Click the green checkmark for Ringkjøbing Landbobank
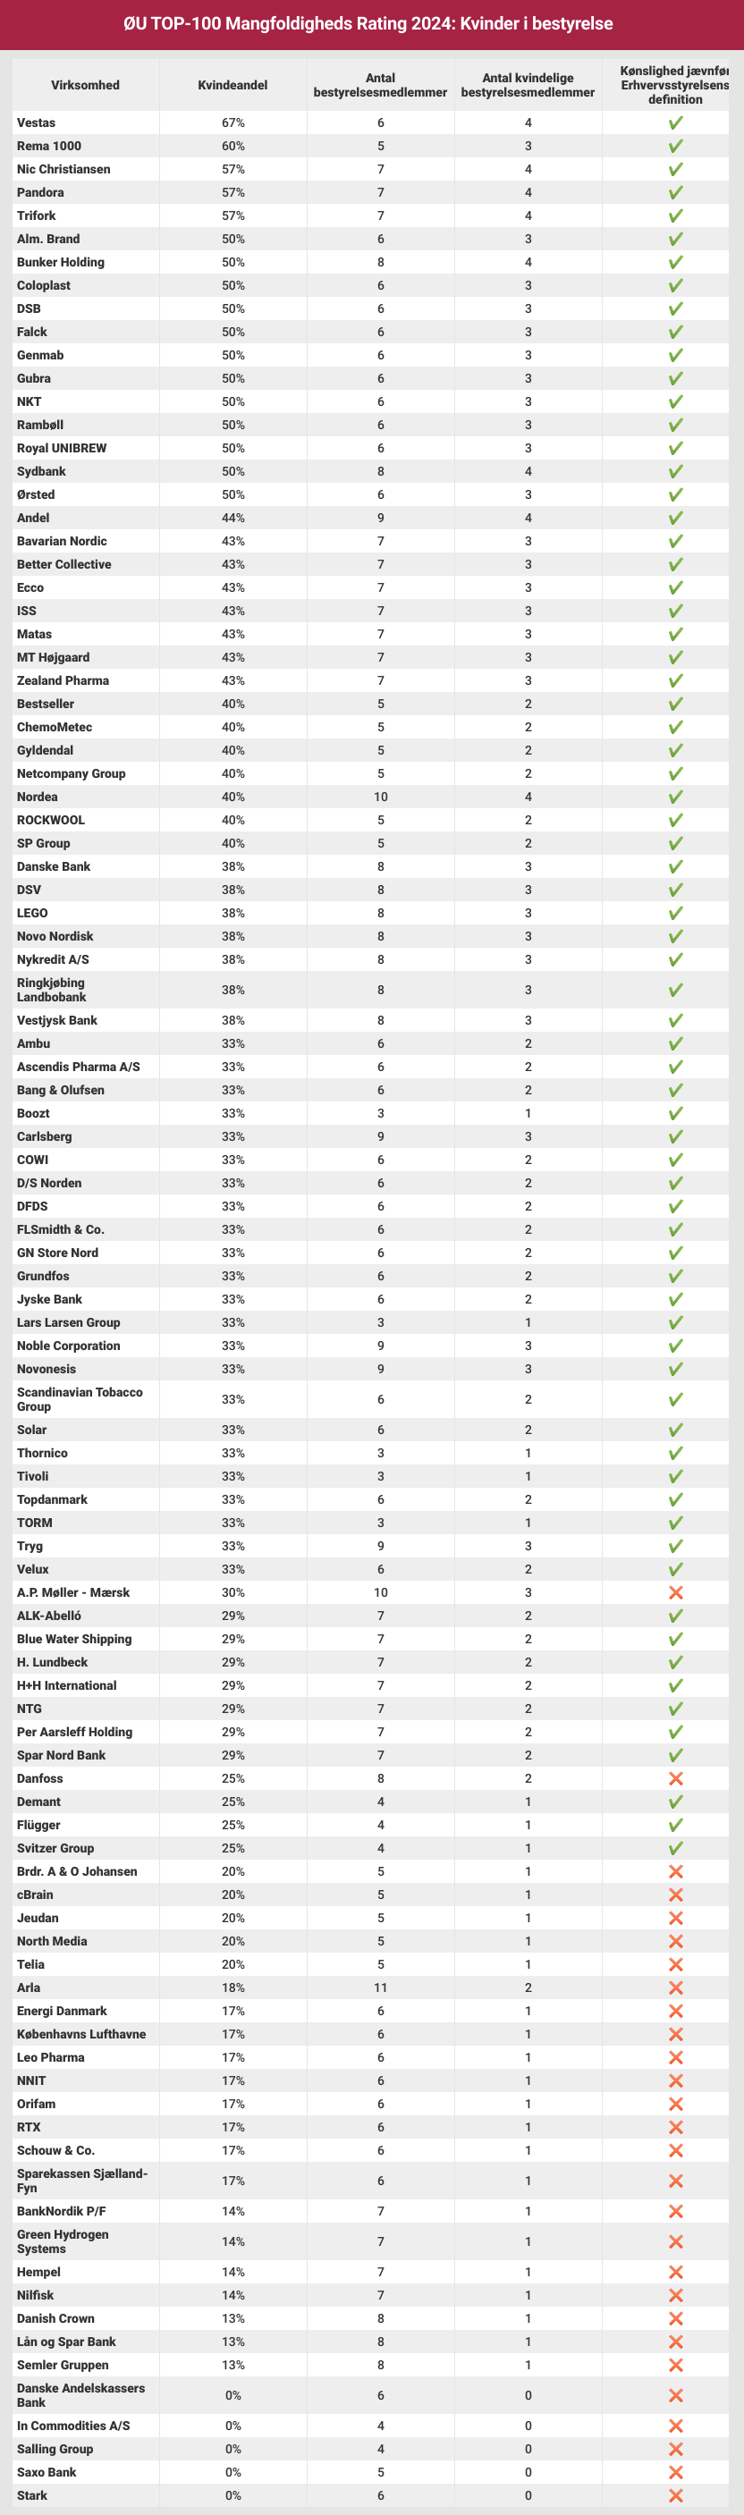 tap(674, 990)
